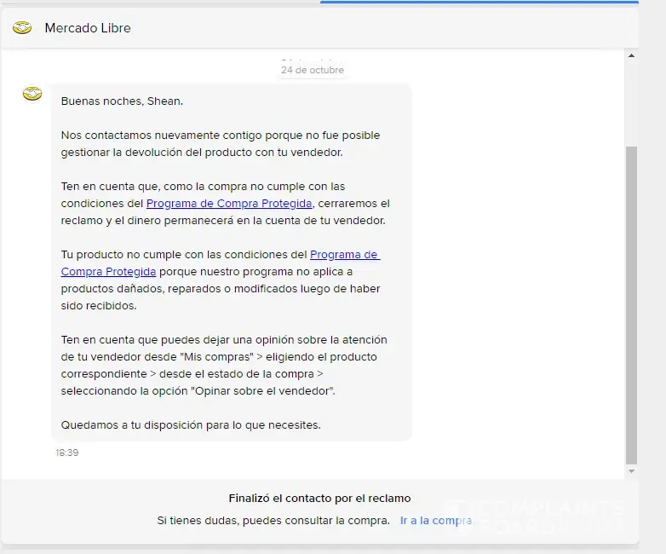
Task: Click the Mercado Libre handshake logo in header
Action: pos(22,28)
